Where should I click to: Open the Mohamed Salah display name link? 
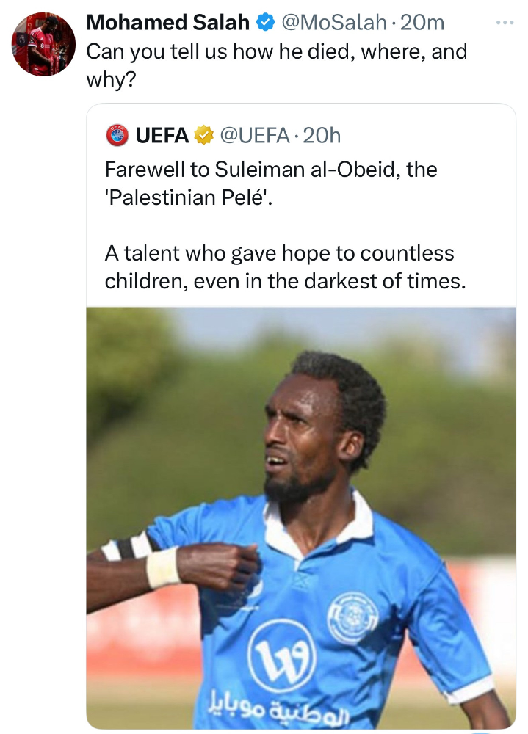coord(168,23)
